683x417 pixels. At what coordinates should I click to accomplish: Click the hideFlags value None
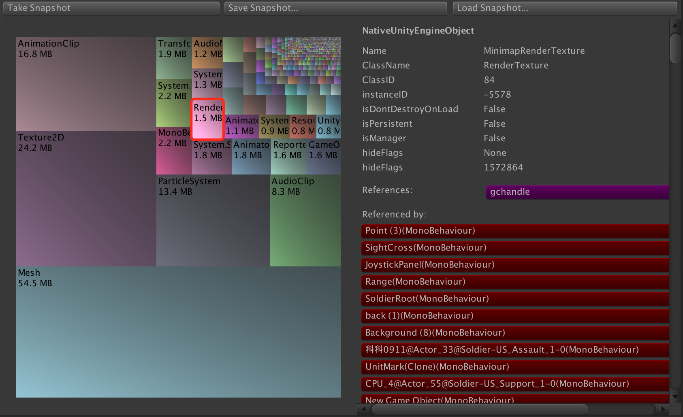(495, 153)
